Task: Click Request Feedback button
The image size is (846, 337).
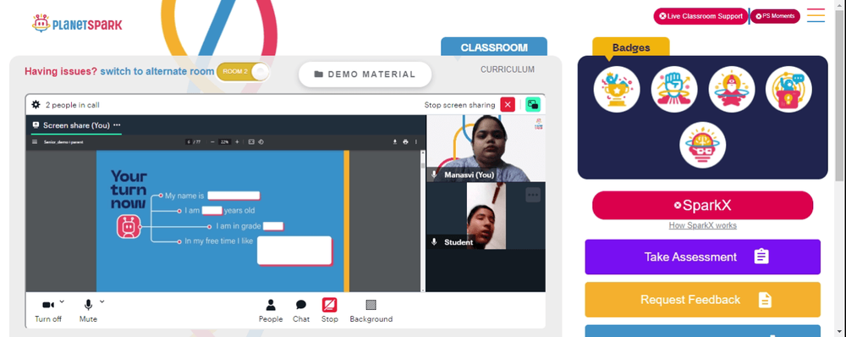Action: pos(702,299)
